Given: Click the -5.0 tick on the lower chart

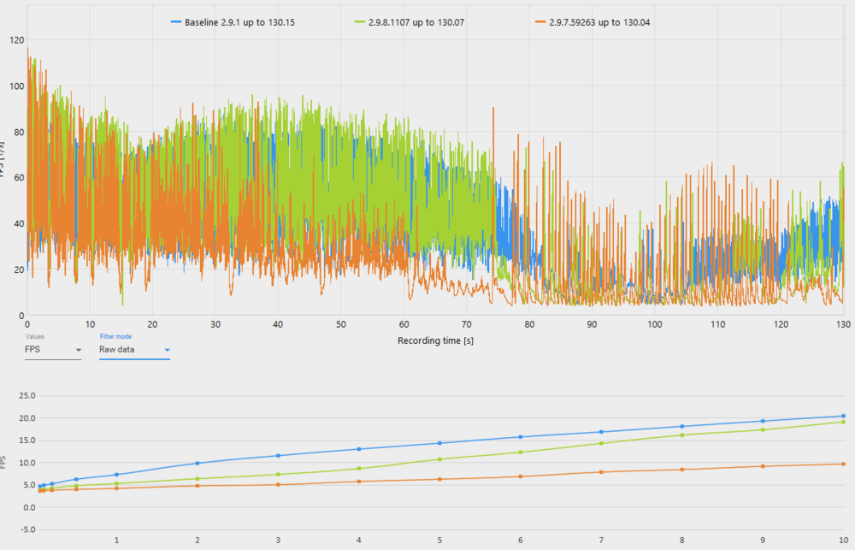Looking at the screenshot, I should click(27, 529).
